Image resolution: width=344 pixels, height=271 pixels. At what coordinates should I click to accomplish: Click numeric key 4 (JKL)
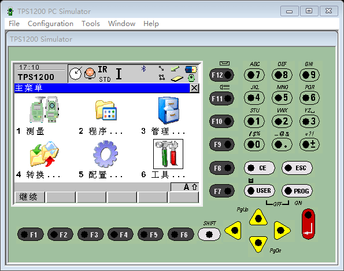[254, 98]
